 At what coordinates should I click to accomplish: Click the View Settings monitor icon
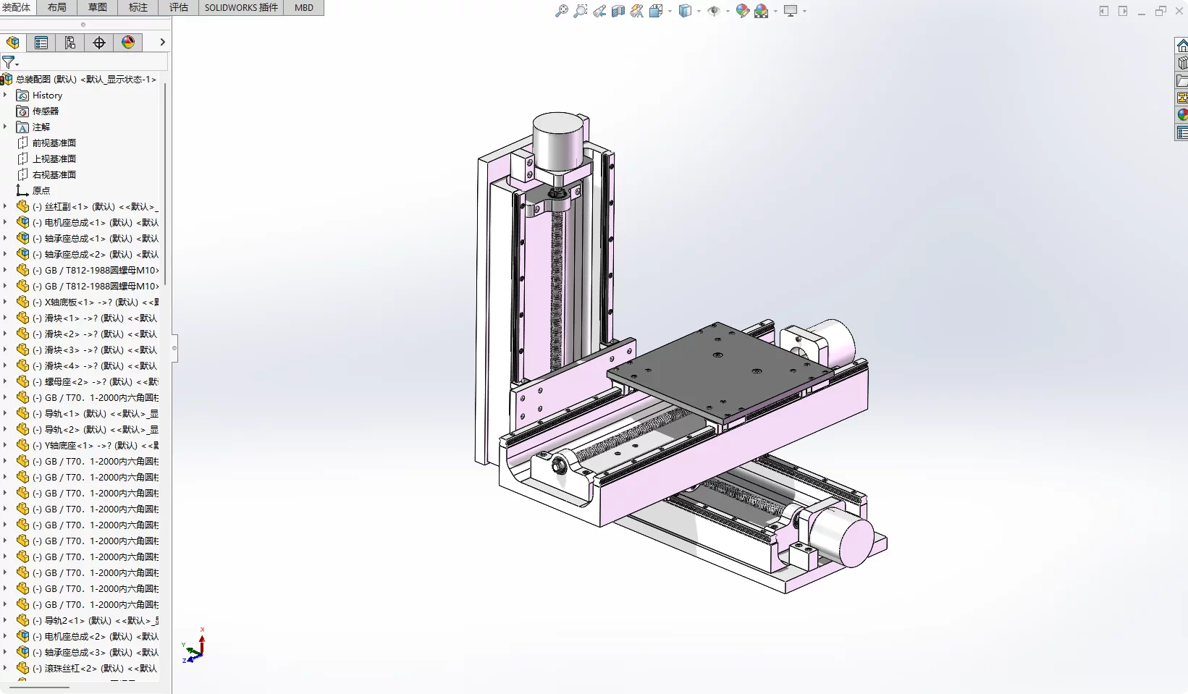point(791,11)
